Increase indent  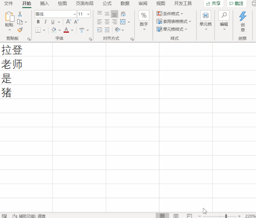point(107,30)
